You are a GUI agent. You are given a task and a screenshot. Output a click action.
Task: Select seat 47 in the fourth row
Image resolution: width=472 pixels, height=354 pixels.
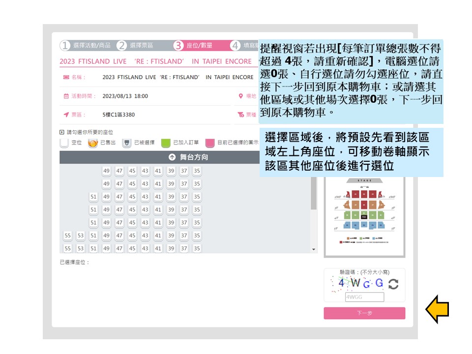point(119,210)
